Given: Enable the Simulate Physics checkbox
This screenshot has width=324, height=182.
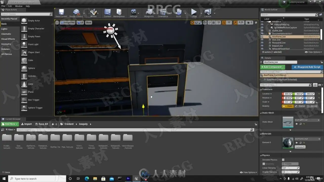Looking at the screenshot, I should [x=283, y=160].
